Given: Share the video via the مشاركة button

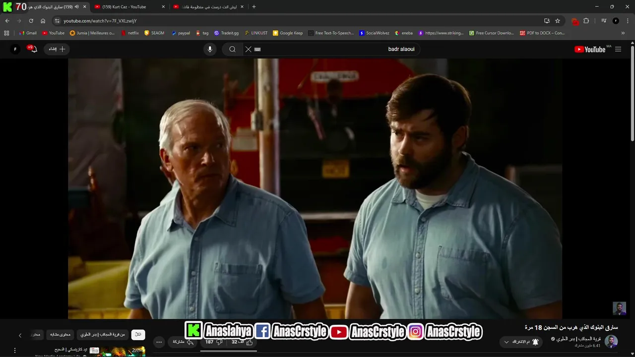Looking at the screenshot, I should coord(183,342).
